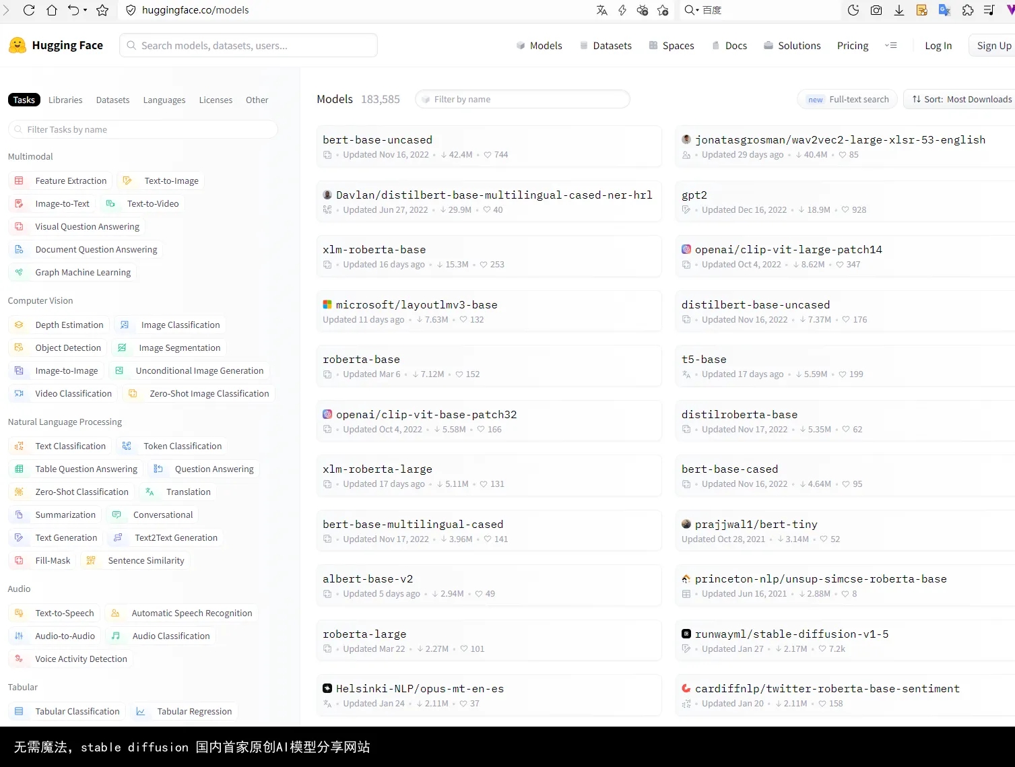Select the Tasks filter tab
The height and width of the screenshot is (767, 1015).
click(24, 100)
